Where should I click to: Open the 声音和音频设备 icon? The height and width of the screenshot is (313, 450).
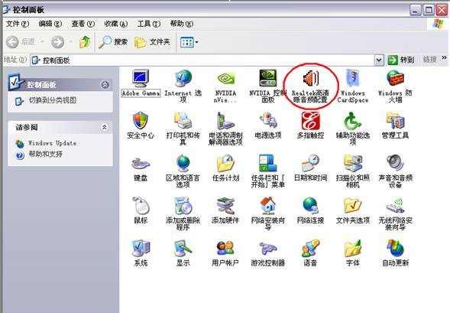coord(395,171)
